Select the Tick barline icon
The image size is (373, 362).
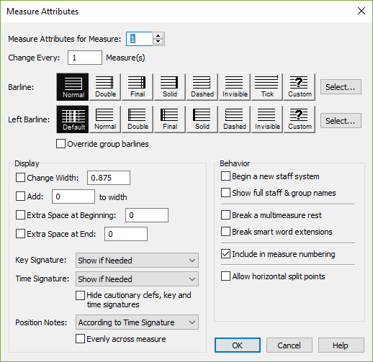click(267, 87)
